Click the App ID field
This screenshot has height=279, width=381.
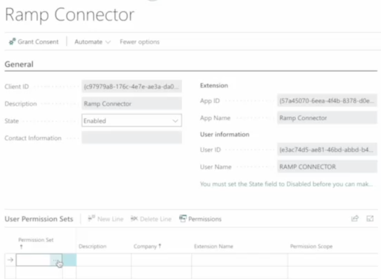click(x=327, y=101)
